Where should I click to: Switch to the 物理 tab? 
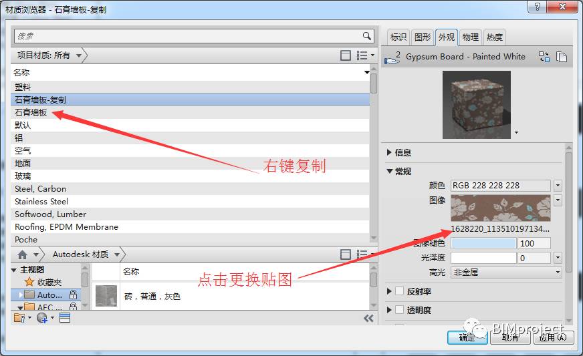(470, 37)
